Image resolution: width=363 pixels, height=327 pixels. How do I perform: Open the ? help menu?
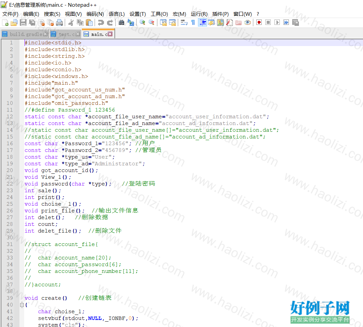(258, 14)
